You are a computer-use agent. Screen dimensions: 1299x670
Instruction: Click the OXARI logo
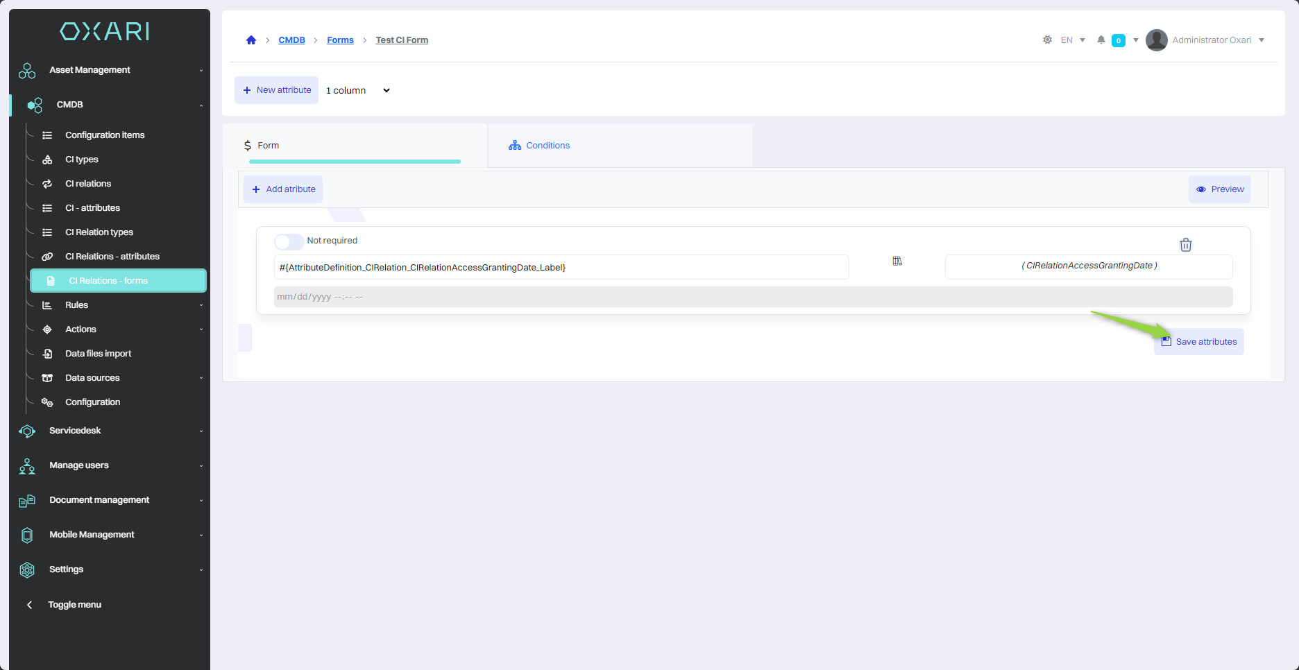(105, 31)
